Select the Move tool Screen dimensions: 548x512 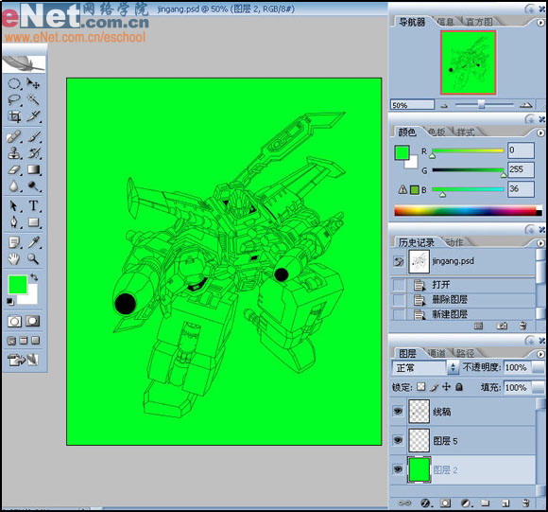[x=34, y=84]
